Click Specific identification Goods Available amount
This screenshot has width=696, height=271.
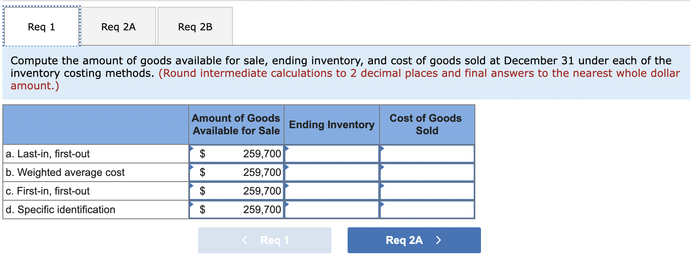pos(236,210)
